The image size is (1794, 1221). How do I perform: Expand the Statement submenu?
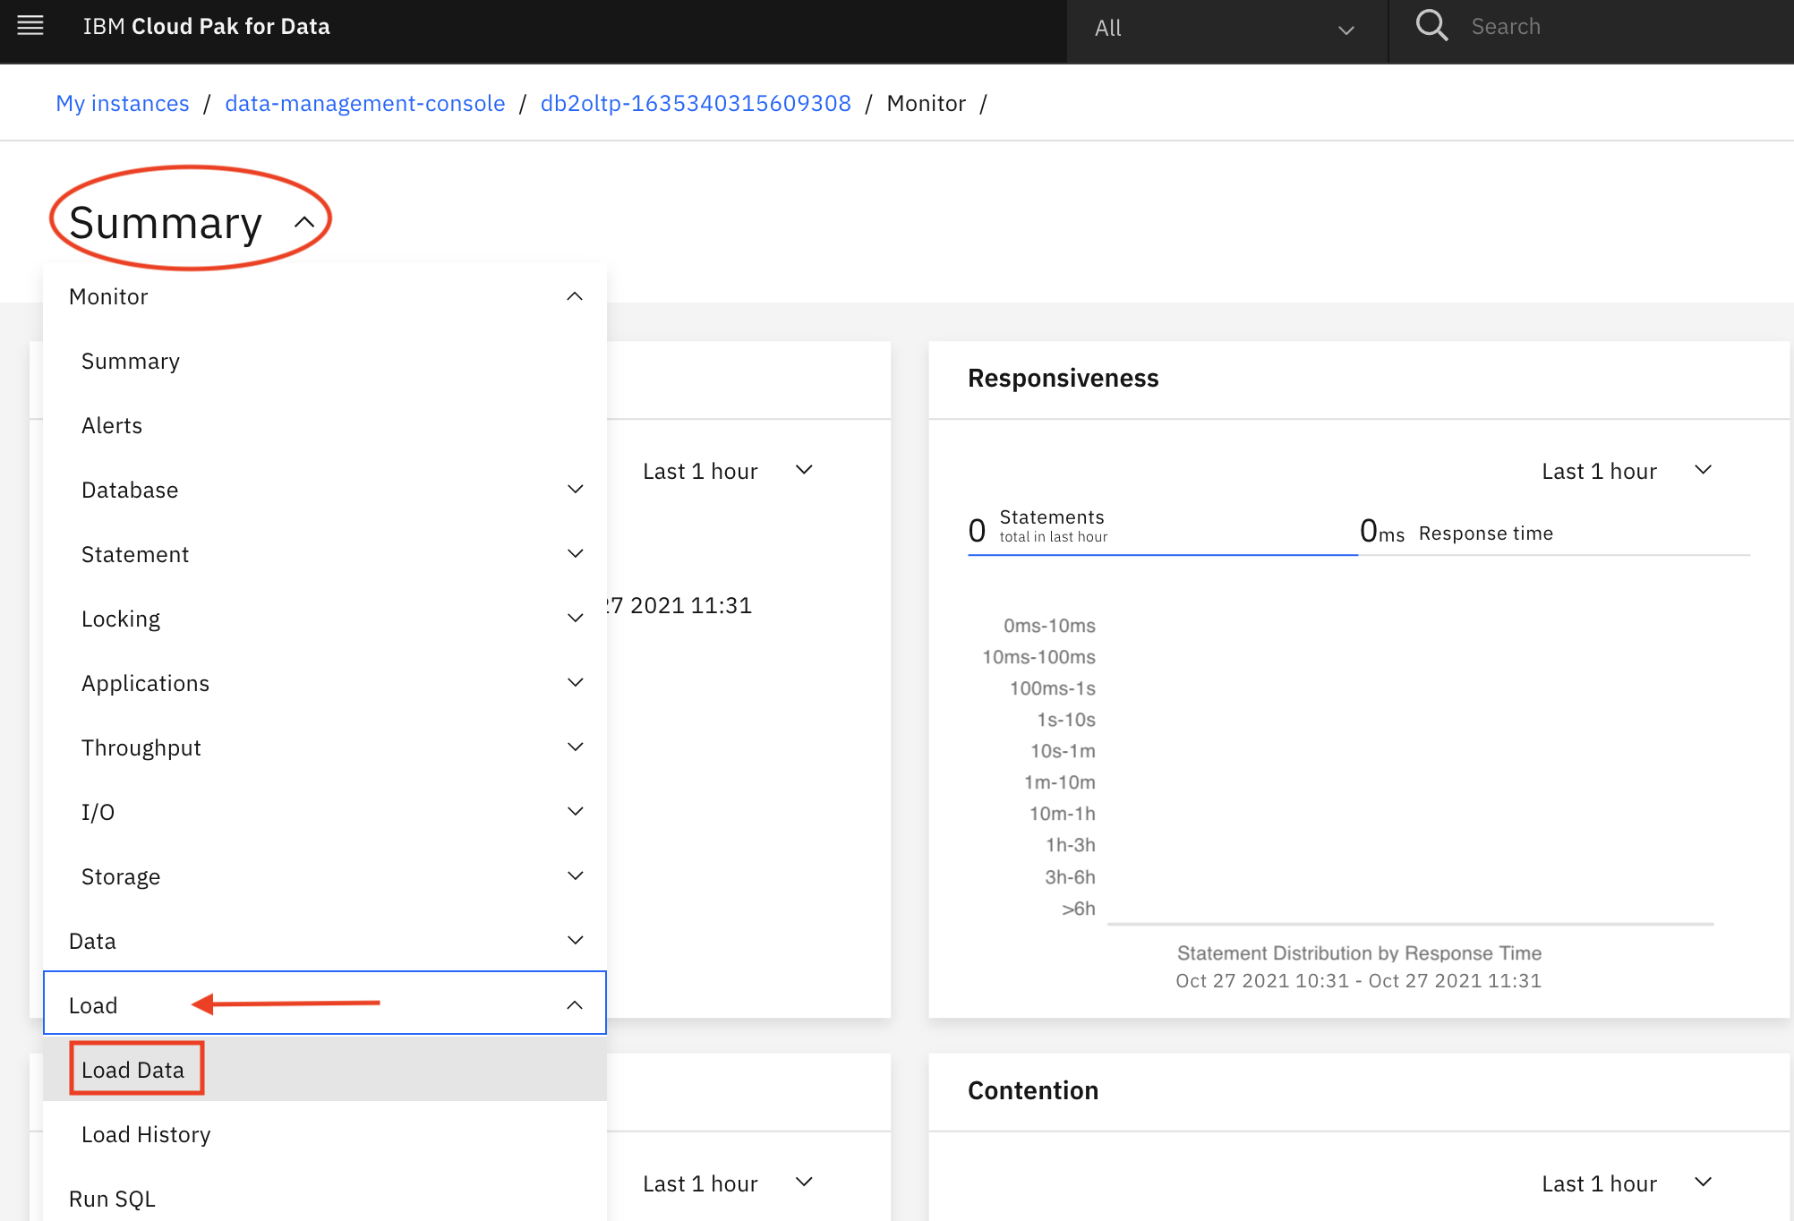click(x=575, y=553)
